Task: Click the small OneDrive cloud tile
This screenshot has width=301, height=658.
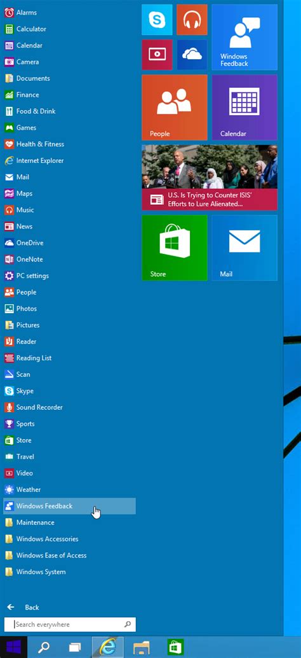Action: tap(192, 55)
